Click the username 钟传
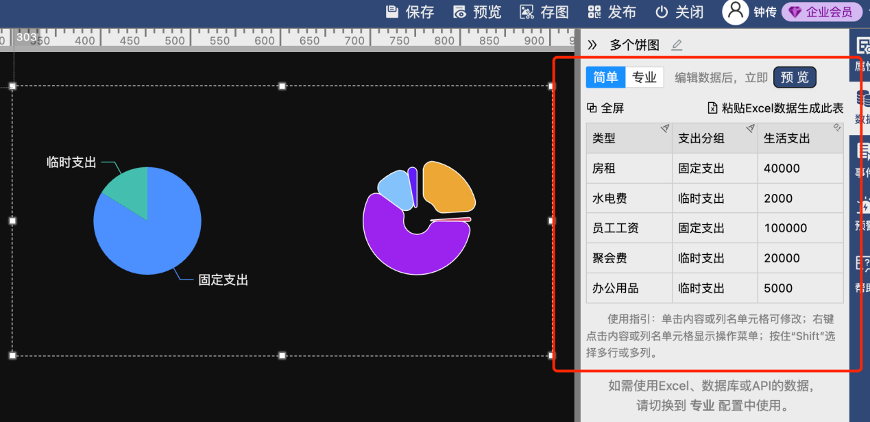 [x=765, y=12]
